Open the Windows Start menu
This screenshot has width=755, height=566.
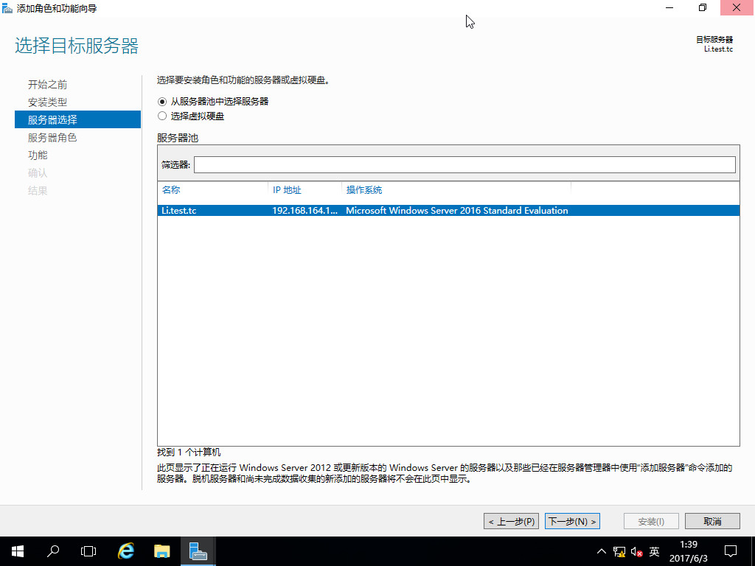pos(18,551)
